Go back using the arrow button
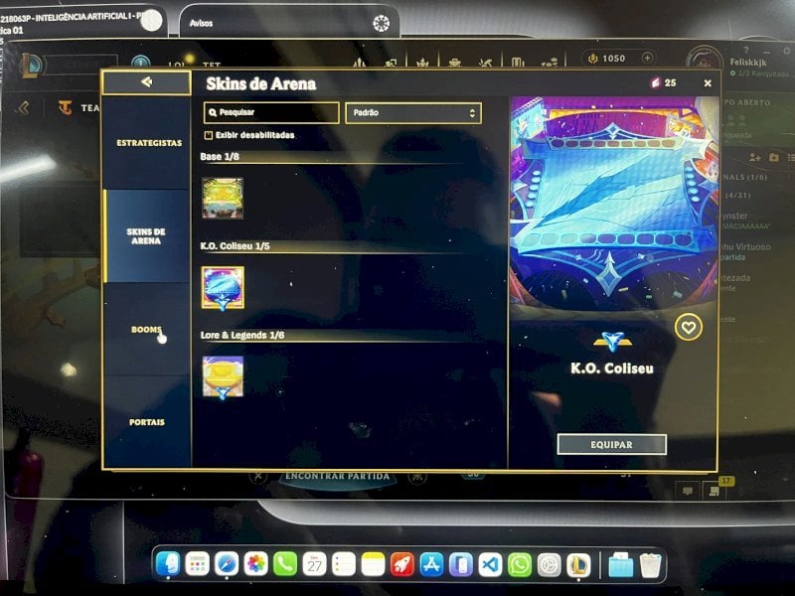The width and height of the screenshot is (795, 596). pyautogui.click(x=146, y=82)
